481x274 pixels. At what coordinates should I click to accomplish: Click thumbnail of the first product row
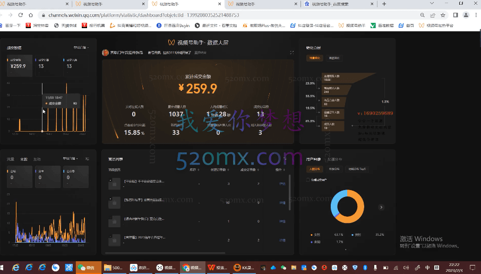[115, 184]
